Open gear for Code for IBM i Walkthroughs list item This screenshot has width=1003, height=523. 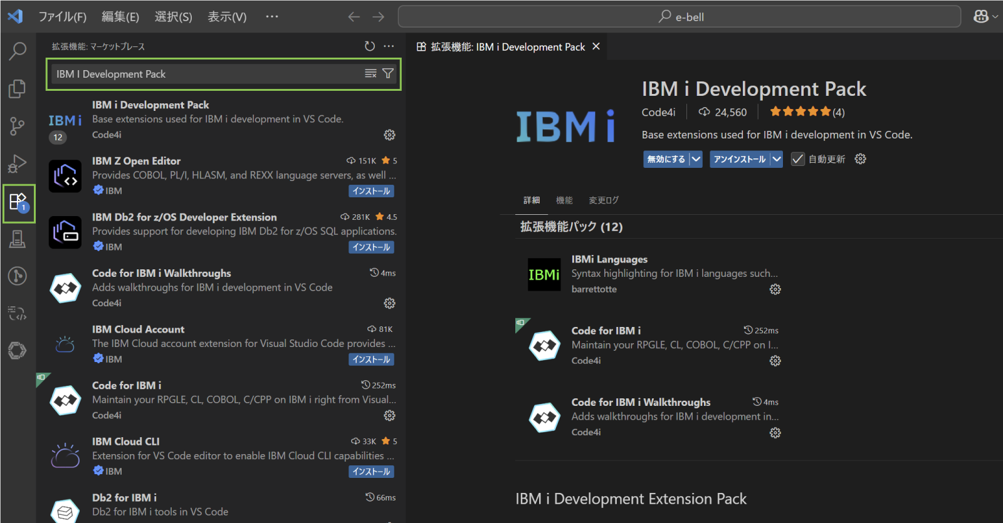389,304
